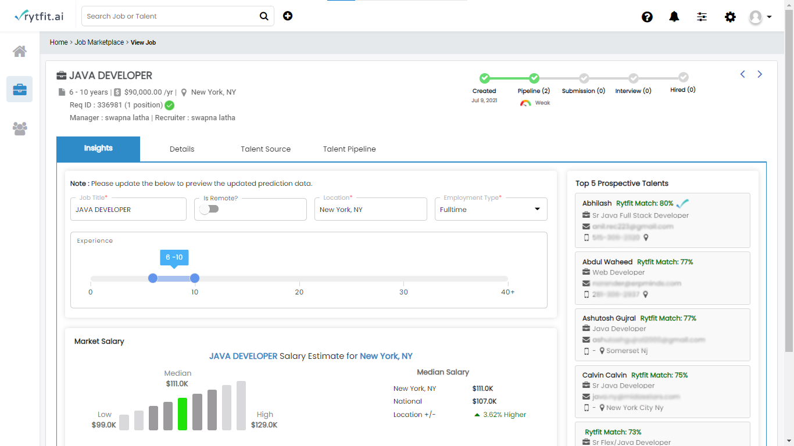Open the user avatar menu
The image size is (794, 446).
pyautogui.click(x=760, y=17)
